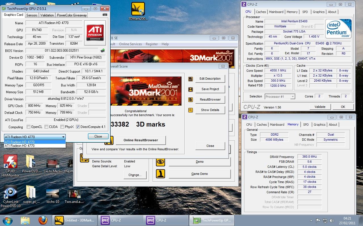Open the Processor #1 selection dropdown

point(280,97)
